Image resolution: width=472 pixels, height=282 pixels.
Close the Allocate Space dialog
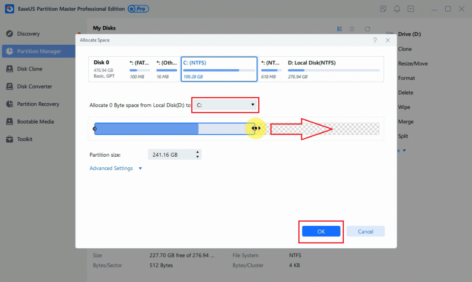click(388, 40)
